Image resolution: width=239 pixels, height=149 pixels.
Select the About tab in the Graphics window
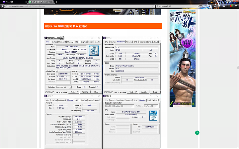(155, 100)
